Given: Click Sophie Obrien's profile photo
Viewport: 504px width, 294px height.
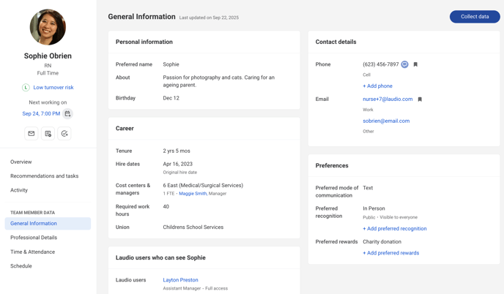Looking at the screenshot, I should (x=48, y=27).
